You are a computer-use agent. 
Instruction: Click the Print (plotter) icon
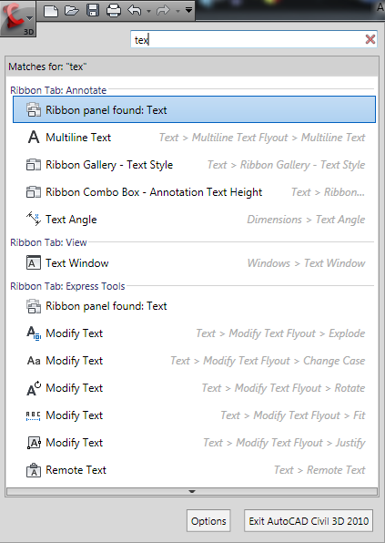point(114,10)
